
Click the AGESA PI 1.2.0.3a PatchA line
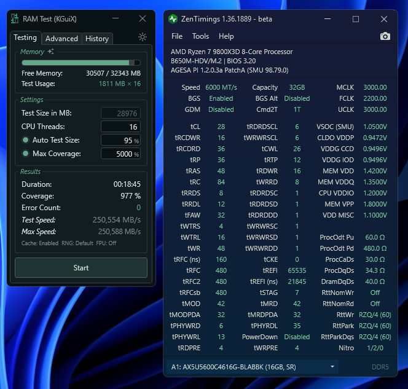230,70
